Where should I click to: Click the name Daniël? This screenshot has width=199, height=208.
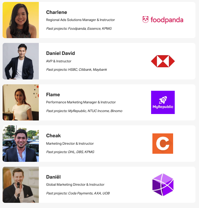coord(54,177)
